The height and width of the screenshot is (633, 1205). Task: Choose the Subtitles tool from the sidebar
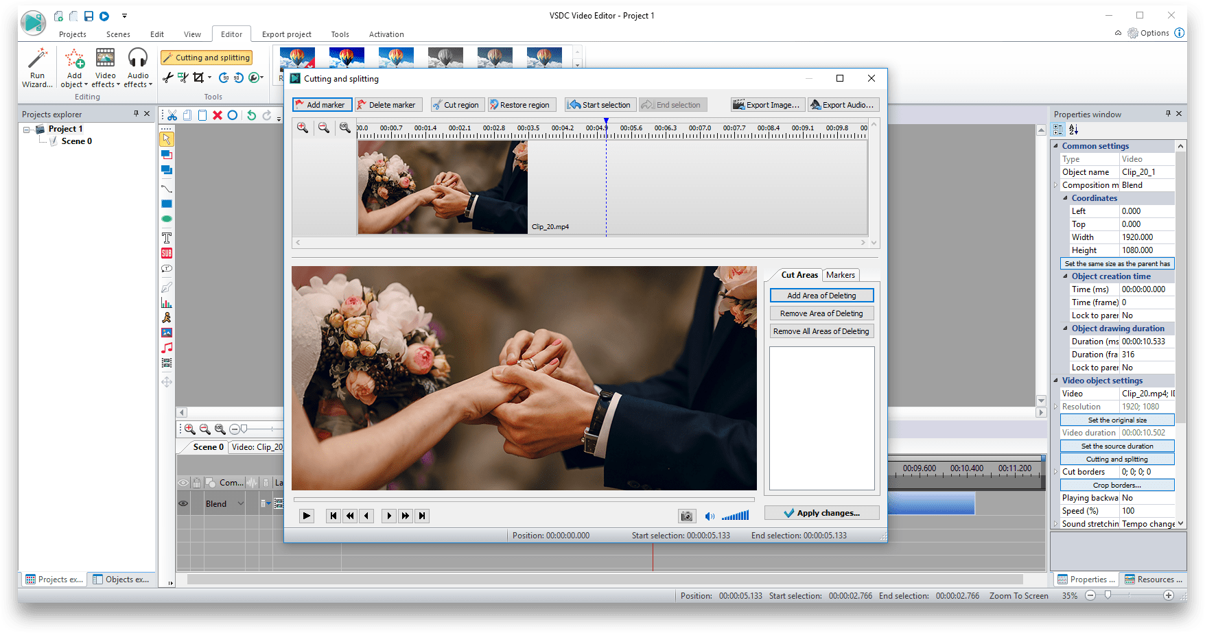(167, 252)
